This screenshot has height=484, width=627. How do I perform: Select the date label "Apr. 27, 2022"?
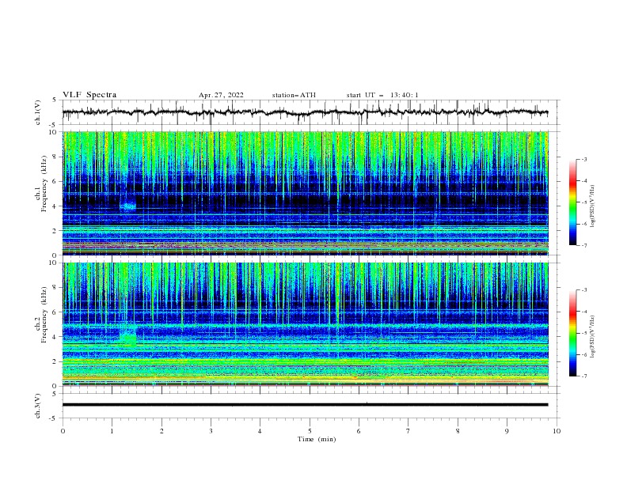click(x=221, y=95)
